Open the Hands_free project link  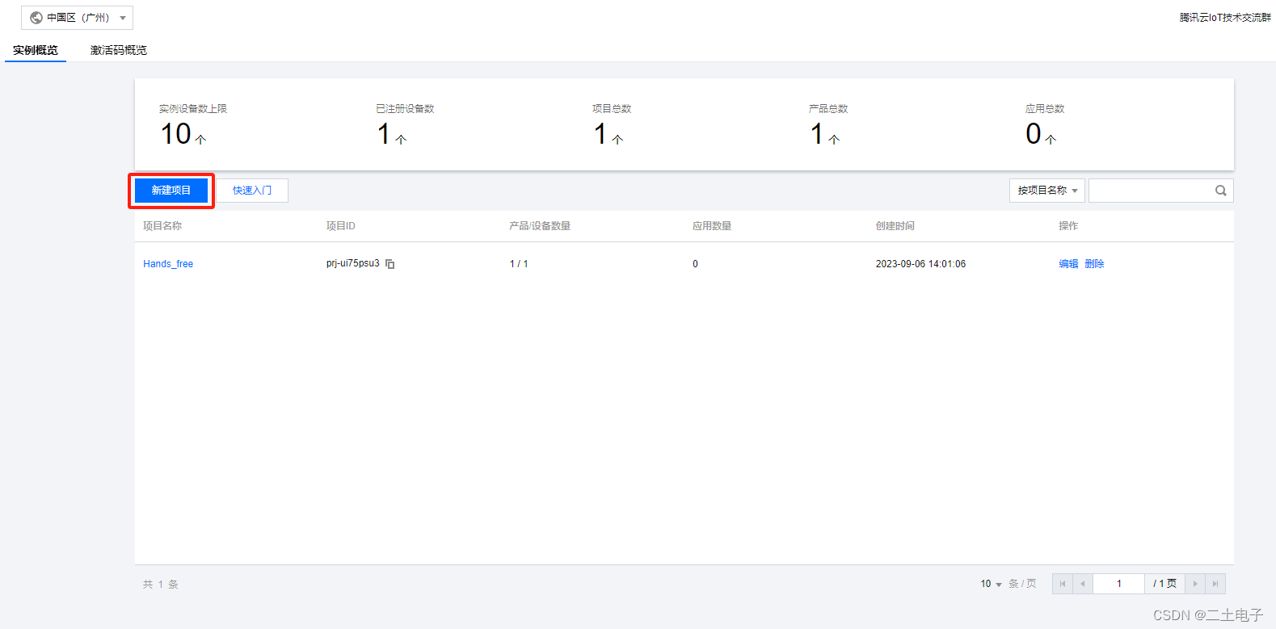pos(168,264)
